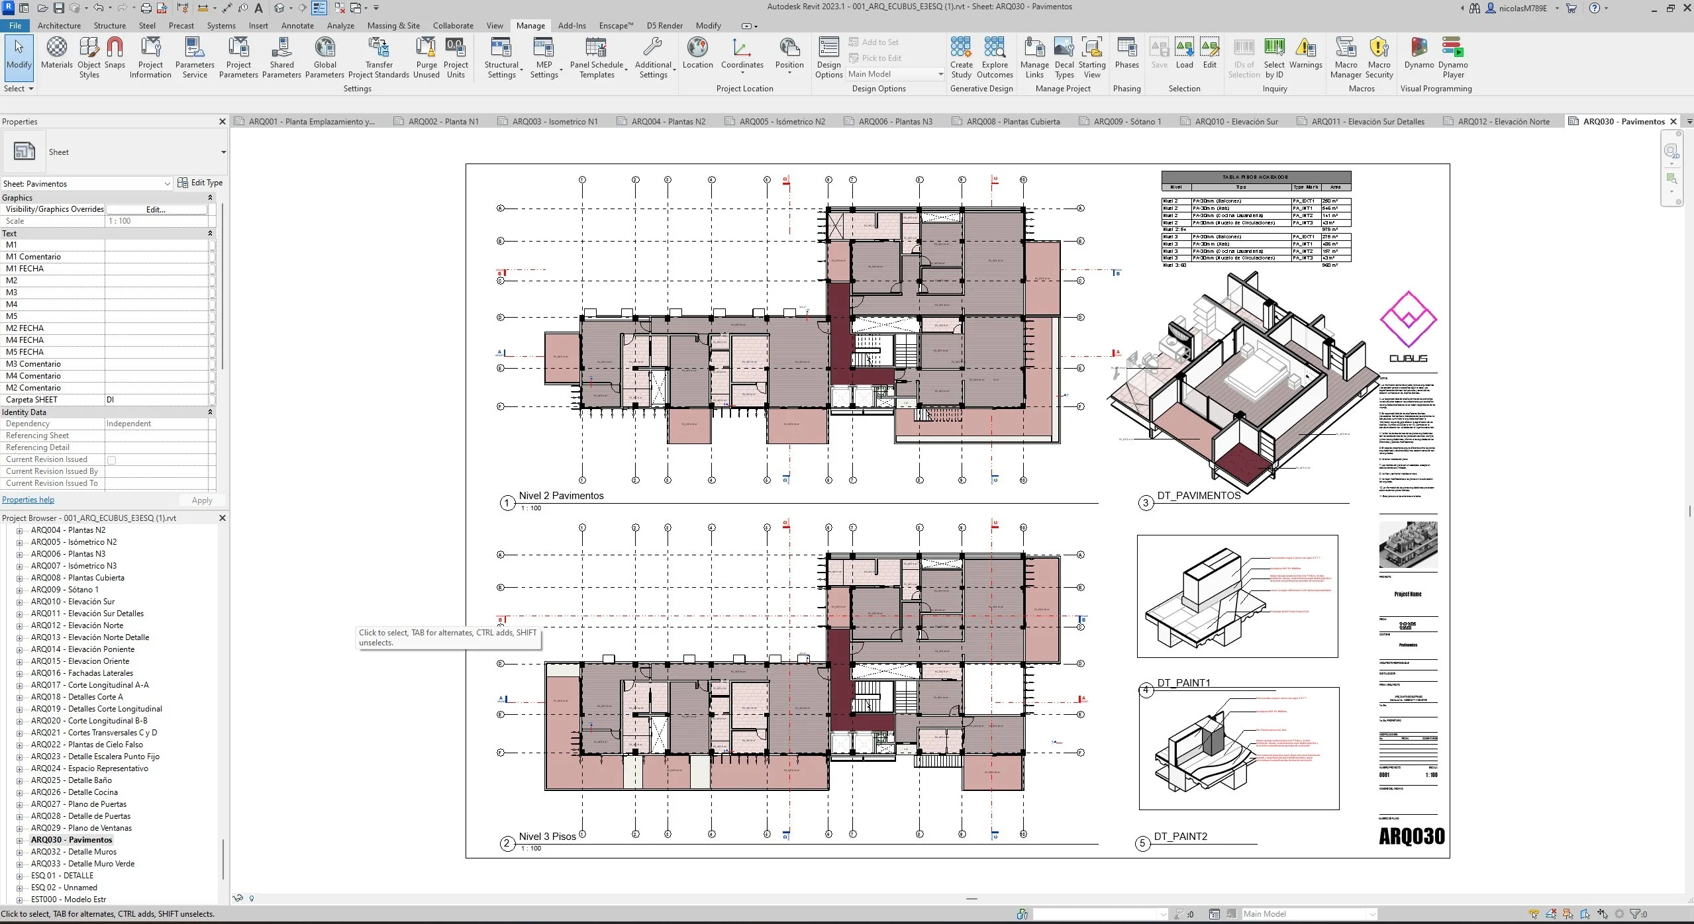Collapse the Text properties section
Viewport: 1694px width, 924px height.
210,234
